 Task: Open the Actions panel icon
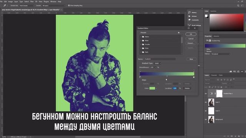pyautogui.click(x=189, y=16)
